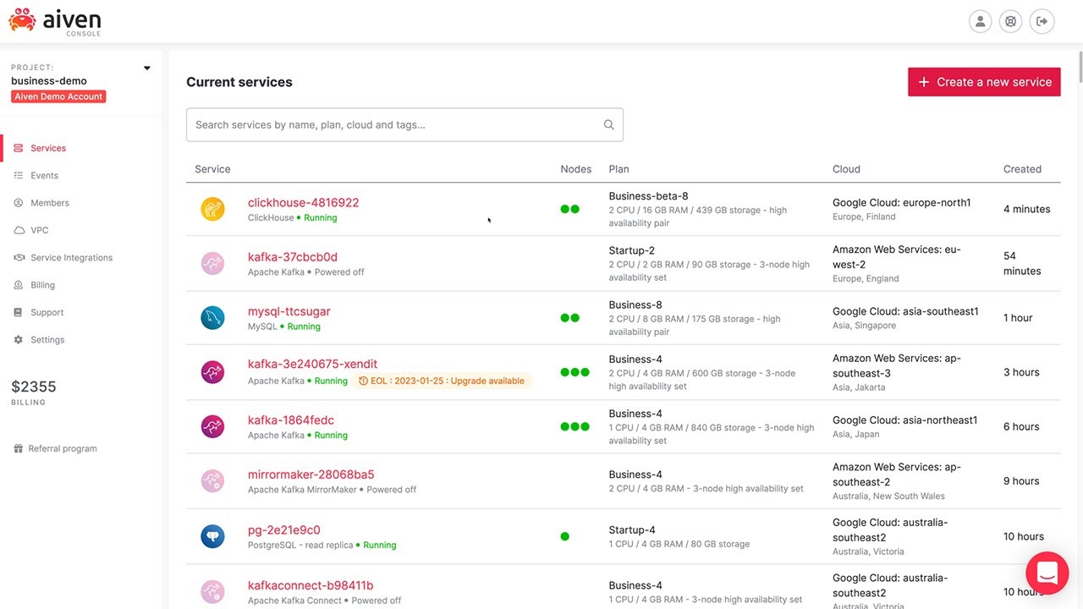
Task: Click the mirrormaker-28068ba5 service icon
Action: click(x=212, y=481)
